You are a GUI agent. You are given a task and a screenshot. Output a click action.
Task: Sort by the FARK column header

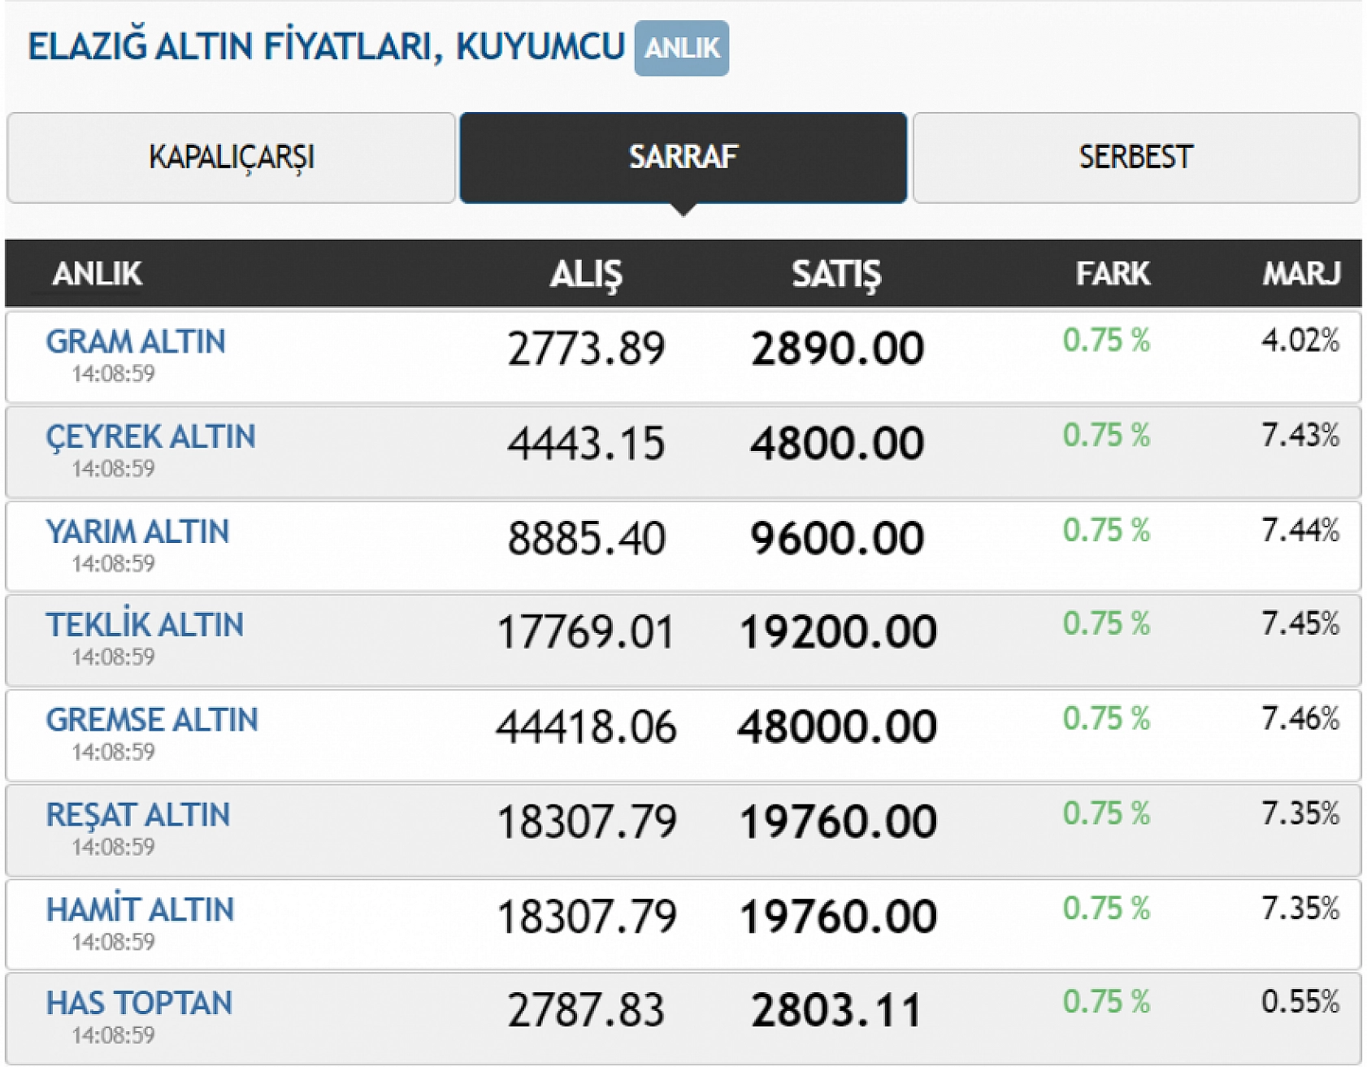pyautogui.click(x=1111, y=274)
